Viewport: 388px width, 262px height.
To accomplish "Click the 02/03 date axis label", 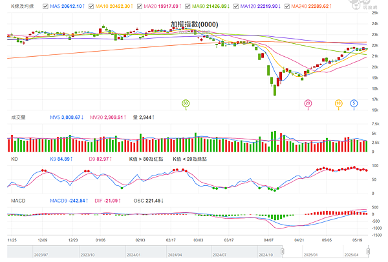I will 140,240.
